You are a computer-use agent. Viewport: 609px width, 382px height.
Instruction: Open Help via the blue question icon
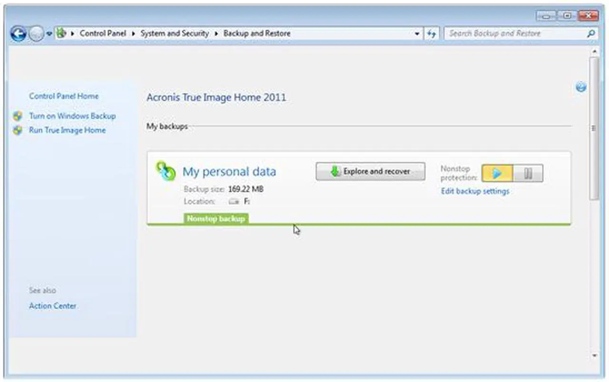pos(581,87)
